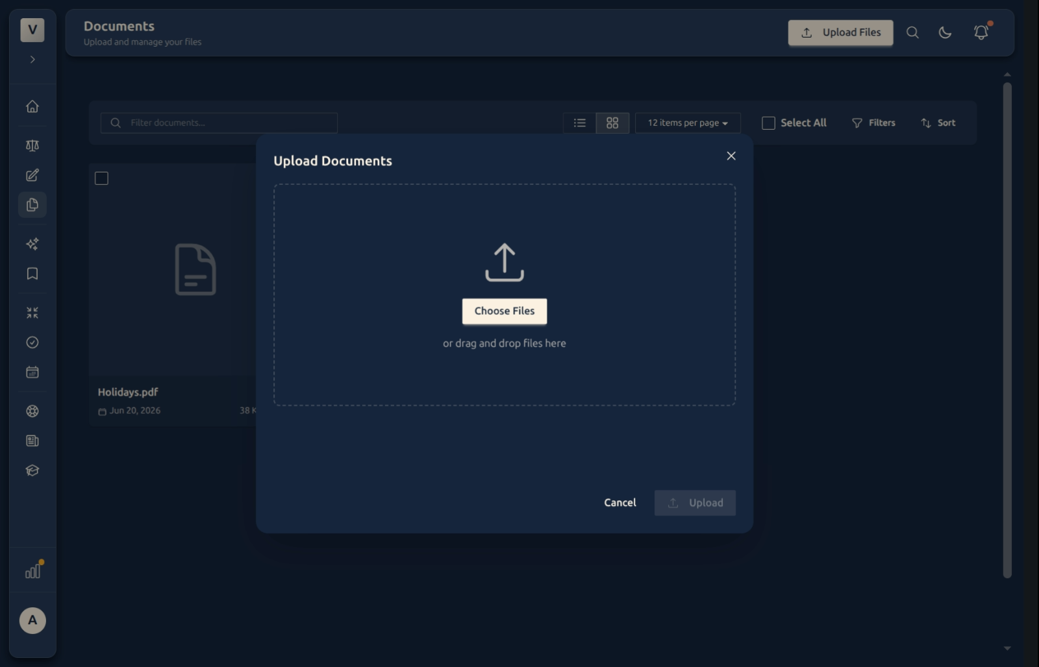The height and width of the screenshot is (667, 1039).
Task: Click the Upload button in dialog
Action: point(695,503)
